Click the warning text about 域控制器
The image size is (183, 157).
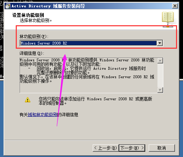point(96,101)
